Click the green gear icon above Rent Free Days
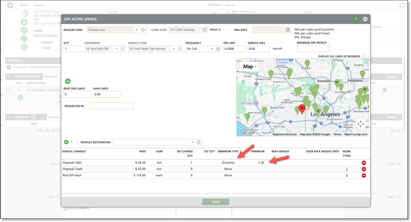The height and width of the screenshot is (222, 411). 68,81
